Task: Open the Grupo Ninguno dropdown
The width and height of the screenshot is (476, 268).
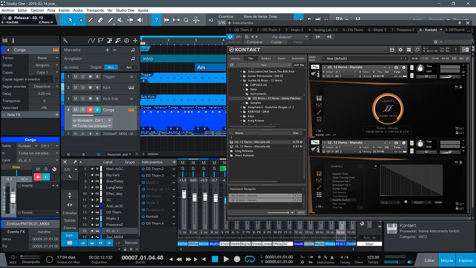Action: [x=44, y=65]
